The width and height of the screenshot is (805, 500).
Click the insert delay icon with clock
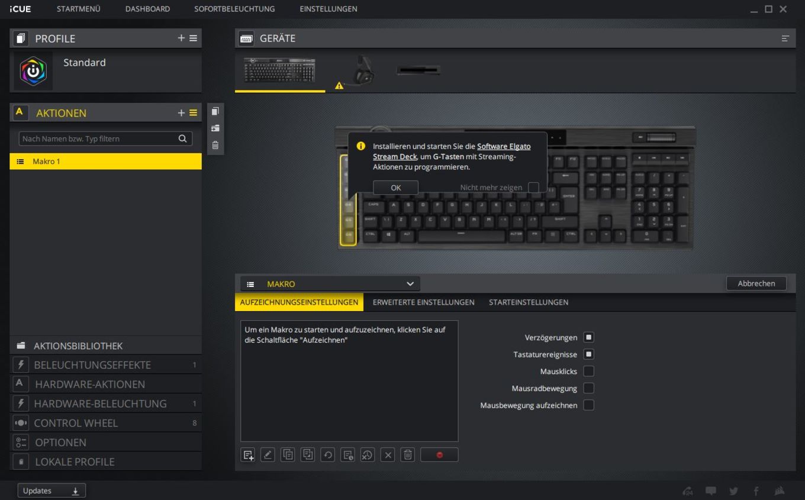point(348,455)
